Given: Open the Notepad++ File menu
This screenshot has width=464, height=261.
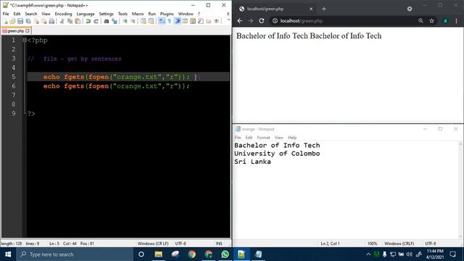Looking at the screenshot, I should click(6, 14).
